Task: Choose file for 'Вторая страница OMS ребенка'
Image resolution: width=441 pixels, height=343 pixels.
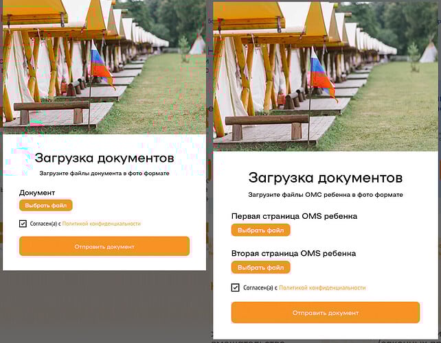Action: [261, 268]
